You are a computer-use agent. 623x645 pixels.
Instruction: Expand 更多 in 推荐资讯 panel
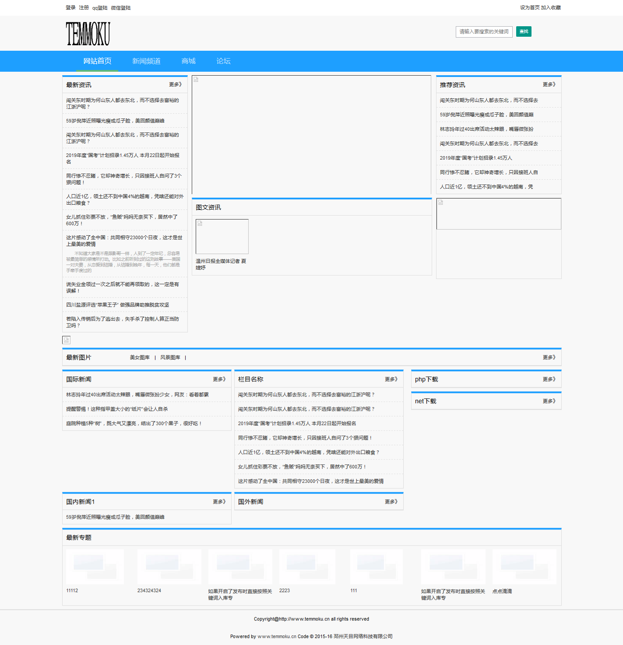549,84
